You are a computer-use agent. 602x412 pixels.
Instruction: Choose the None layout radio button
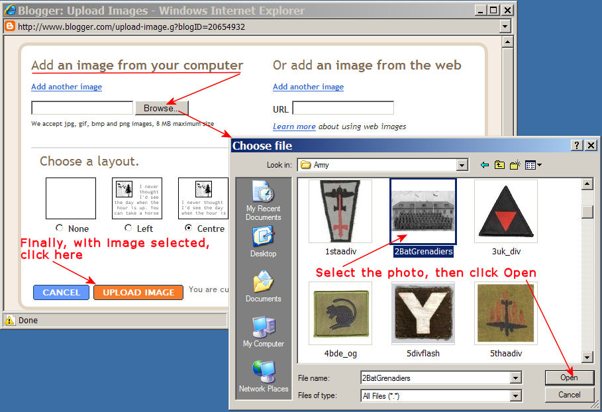pos(60,228)
